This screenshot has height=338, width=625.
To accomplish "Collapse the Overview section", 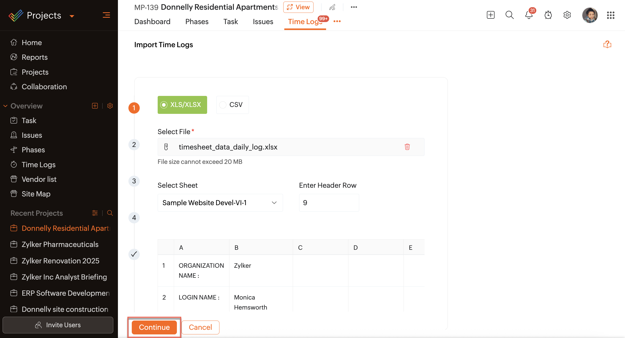I will pos(5,106).
